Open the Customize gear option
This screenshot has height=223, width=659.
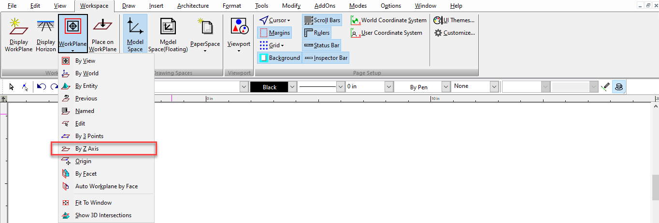point(454,33)
